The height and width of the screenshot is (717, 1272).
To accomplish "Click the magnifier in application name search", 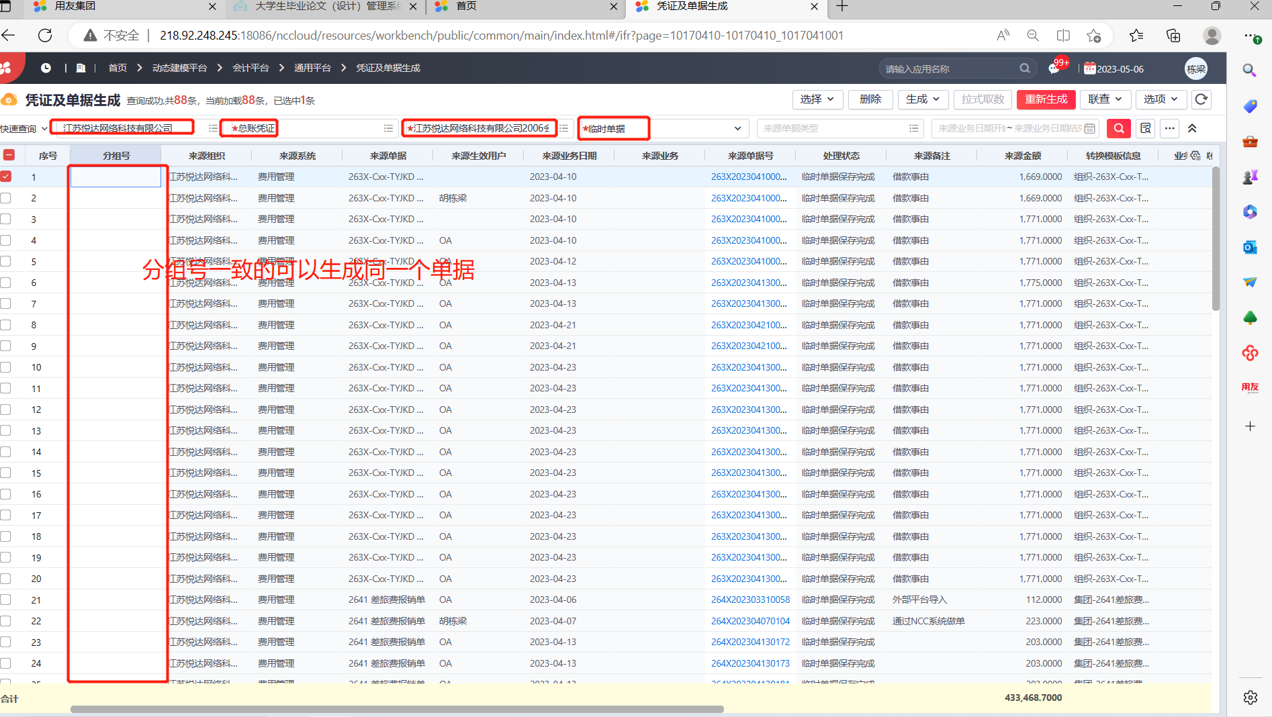I will click(x=1025, y=68).
